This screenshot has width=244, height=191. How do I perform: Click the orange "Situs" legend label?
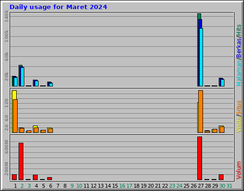coord(239,107)
